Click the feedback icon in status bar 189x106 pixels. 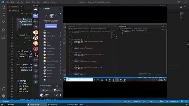coord(182,102)
